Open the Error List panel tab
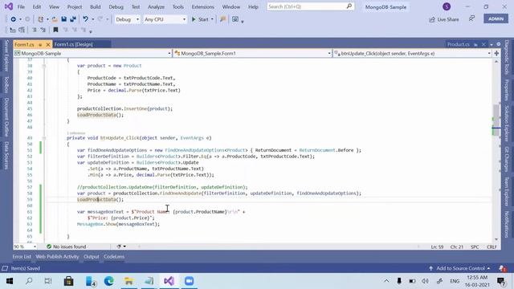This screenshot has height=289, width=514. (x=22, y=257)
